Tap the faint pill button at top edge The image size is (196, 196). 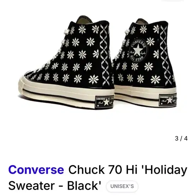[x=173, y=0]
